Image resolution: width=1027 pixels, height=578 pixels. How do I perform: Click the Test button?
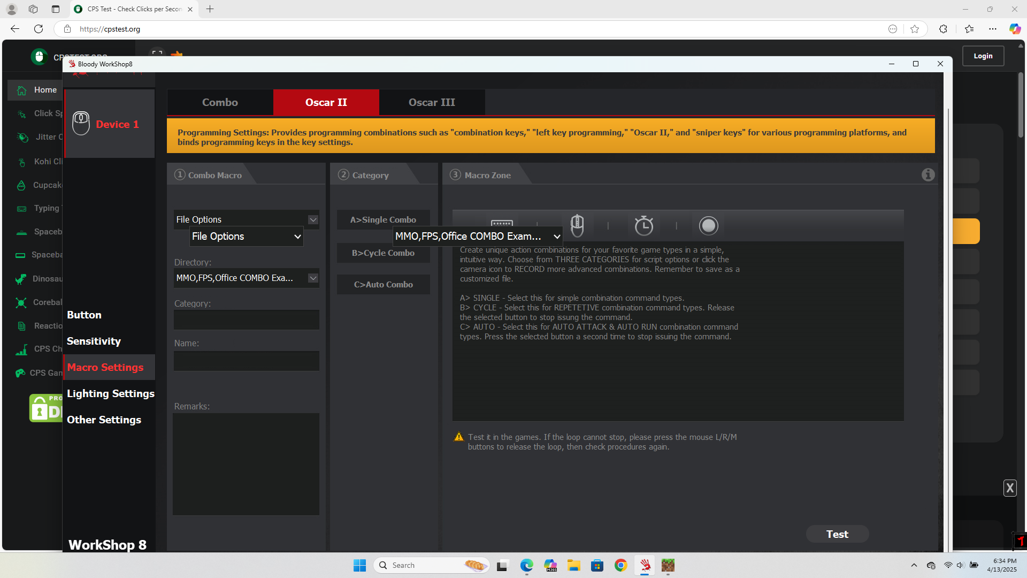coord(837,534)
